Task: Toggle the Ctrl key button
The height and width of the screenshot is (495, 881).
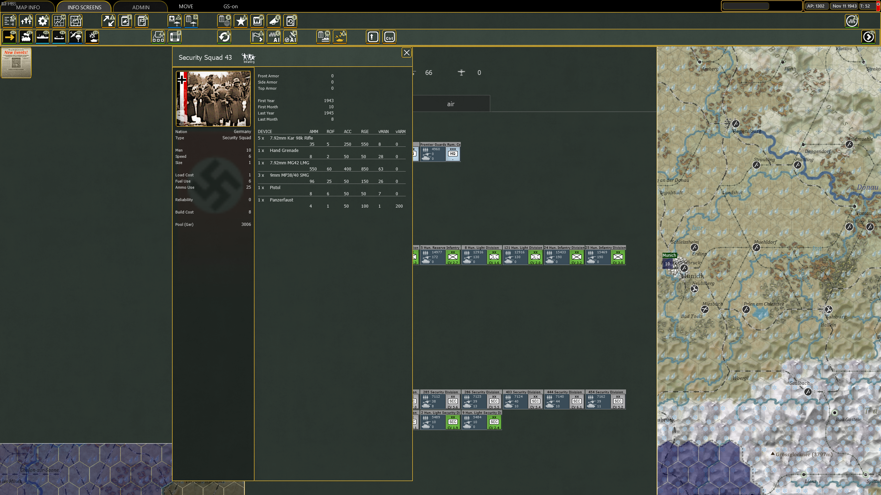Action: [x=390, y=37]
